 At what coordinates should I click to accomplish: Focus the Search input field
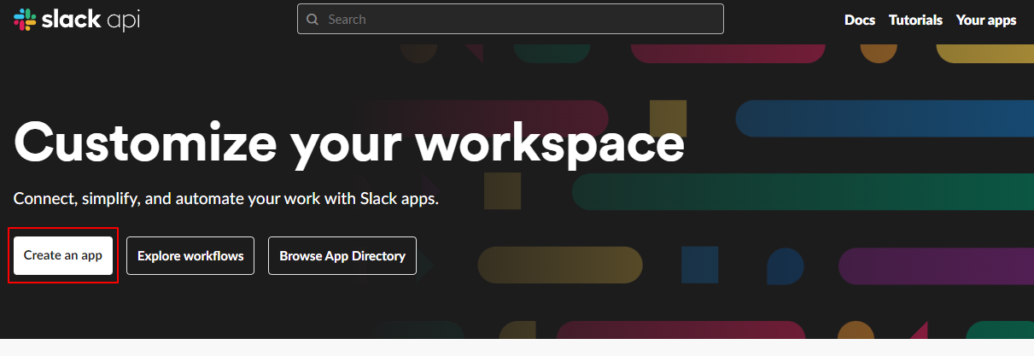(x=511, y=19)
